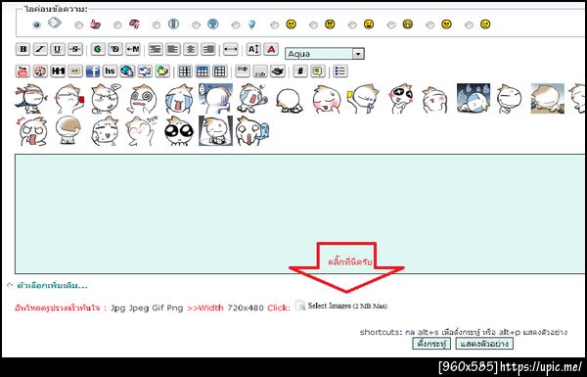587x377 pixels.
Task: Insert big shiny eyes emoticon
Action: tap(179, 131)
